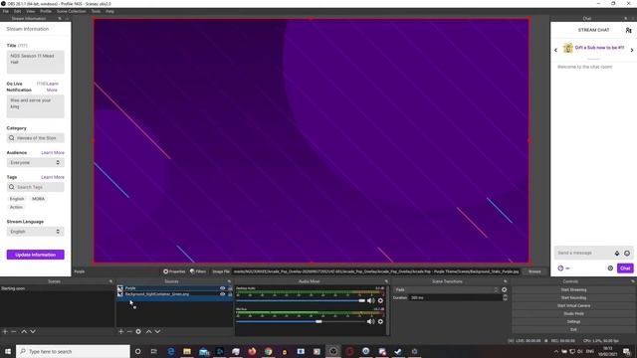This screenshot has height=358, width=637.
Task: Open the Stream Language dropdown
Action: click(36, 232)
